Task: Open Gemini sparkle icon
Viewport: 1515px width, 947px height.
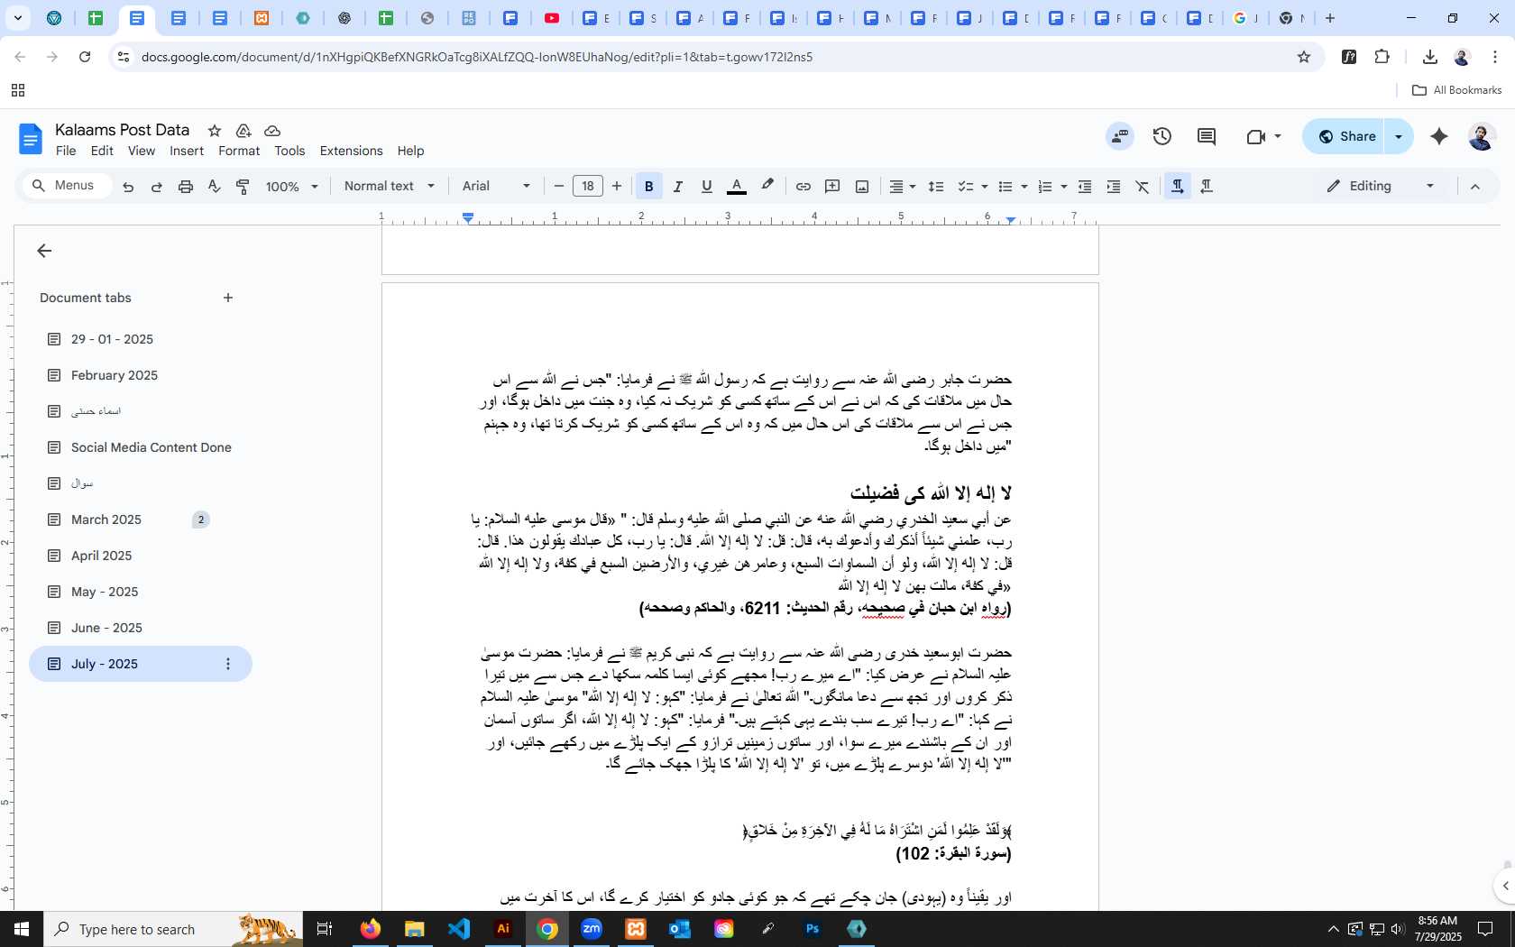Action: (x=1439, y=136)
